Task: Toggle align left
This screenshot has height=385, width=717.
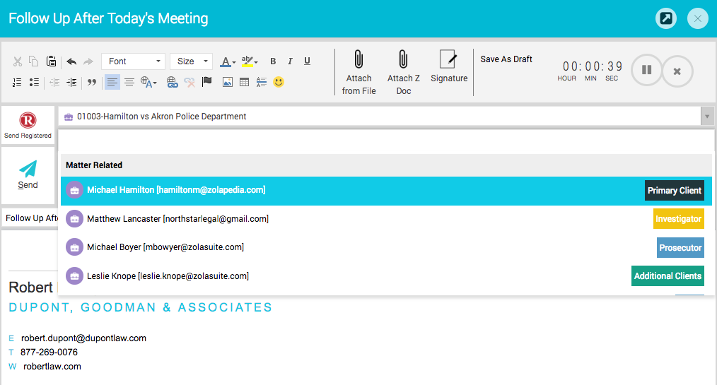Action: [112, 82]
